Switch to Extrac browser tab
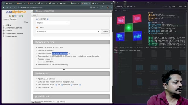Image resolution: width=188 pixels, height=105 pixels. point(10,3)
